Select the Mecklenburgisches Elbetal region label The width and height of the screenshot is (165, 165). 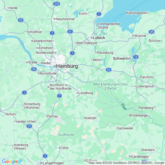click(110, 86)
